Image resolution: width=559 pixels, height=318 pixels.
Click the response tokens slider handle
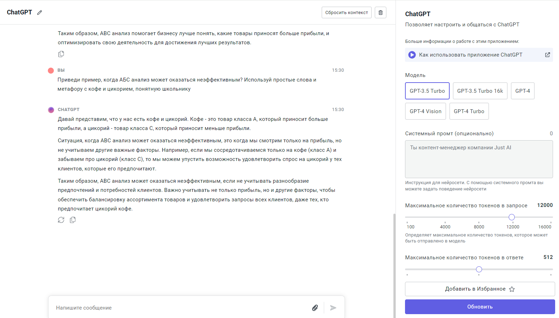pyautogui.click(x=479, y=270)
